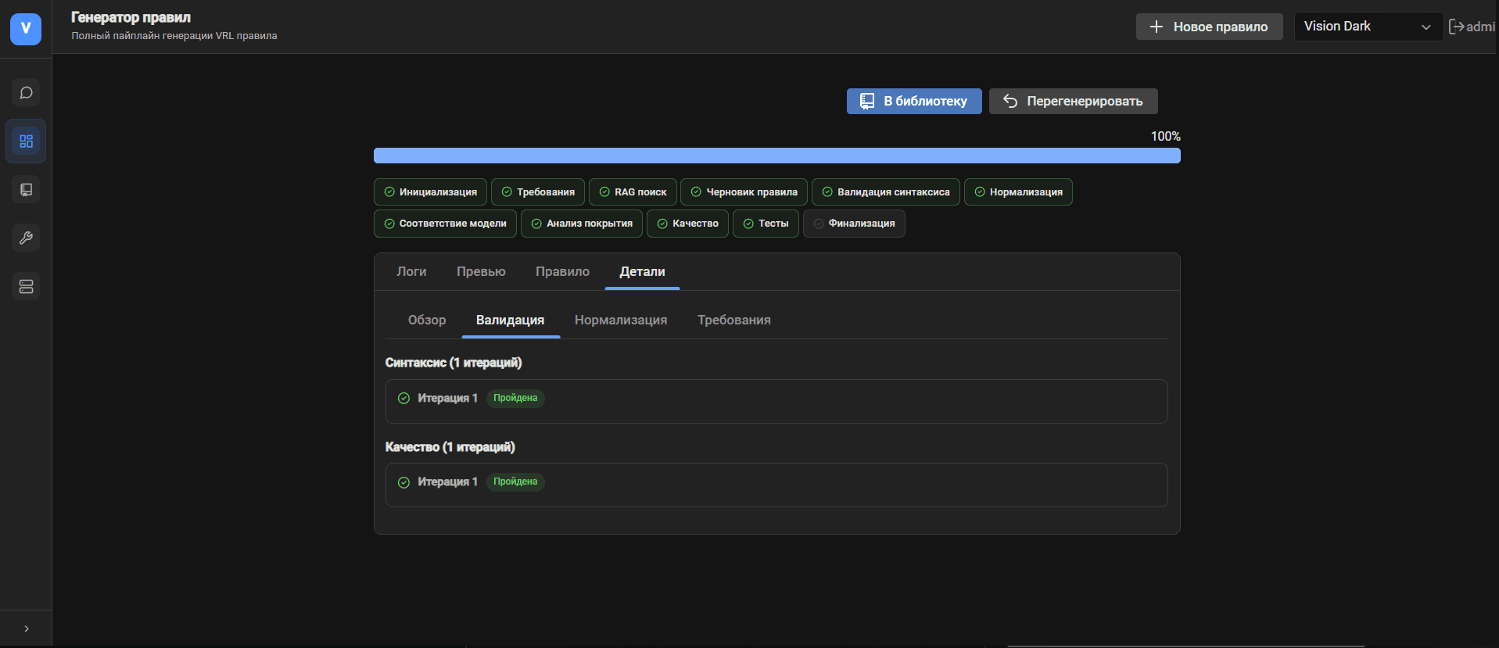Switch to the Превью tab
The width and height of the screenshot is (1499, 648).
click(481, 271)
